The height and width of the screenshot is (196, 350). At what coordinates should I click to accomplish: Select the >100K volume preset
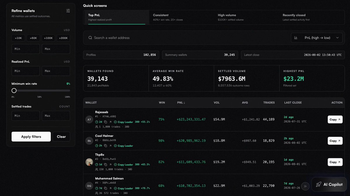coord(48,38)
